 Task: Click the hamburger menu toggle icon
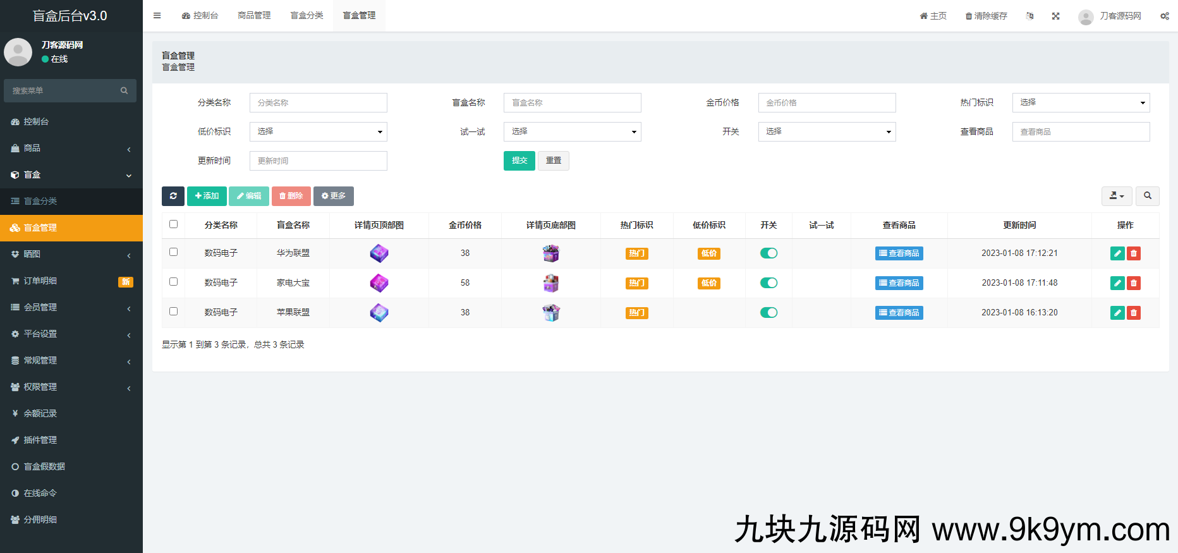[x=157, y=16]
